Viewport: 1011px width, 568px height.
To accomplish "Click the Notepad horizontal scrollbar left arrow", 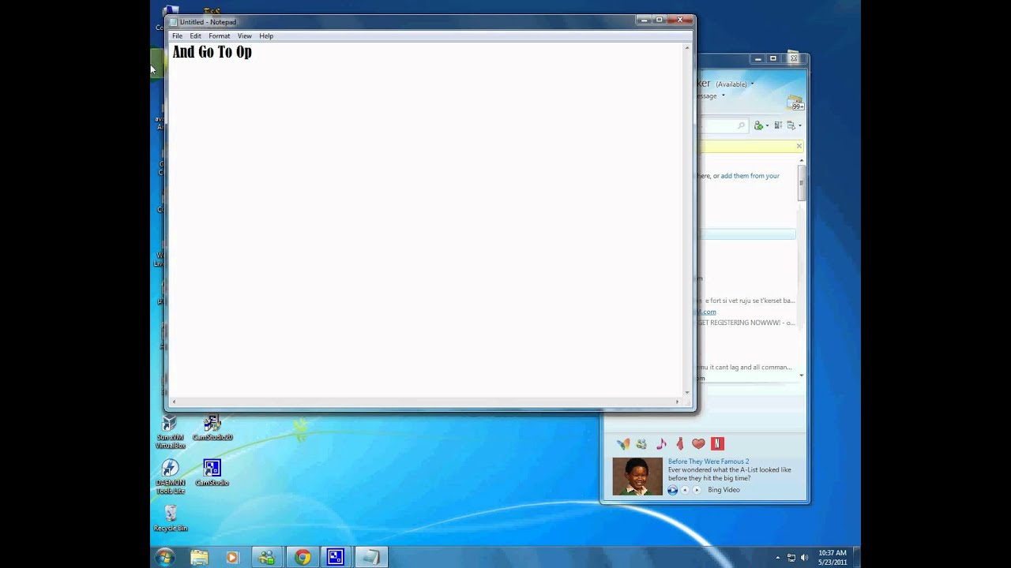I will pos(174,402).
